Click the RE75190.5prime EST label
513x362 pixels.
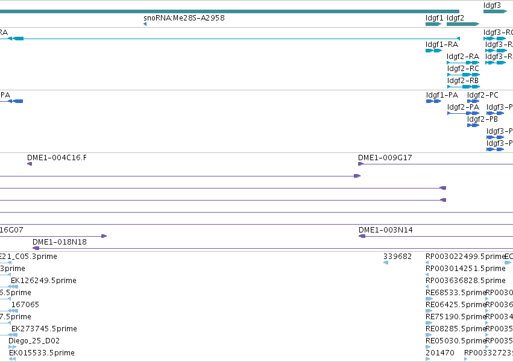click(x=455, y=317)
